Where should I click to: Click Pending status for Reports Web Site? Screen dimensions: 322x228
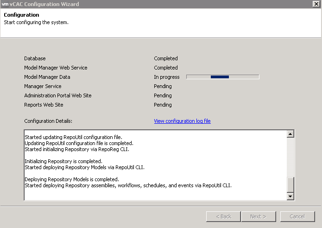coord(163,105)
